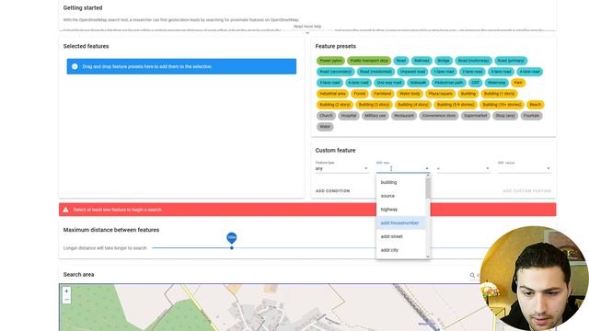
Task: Select the Road (residential) preset
Action: (x=375, y=72)
